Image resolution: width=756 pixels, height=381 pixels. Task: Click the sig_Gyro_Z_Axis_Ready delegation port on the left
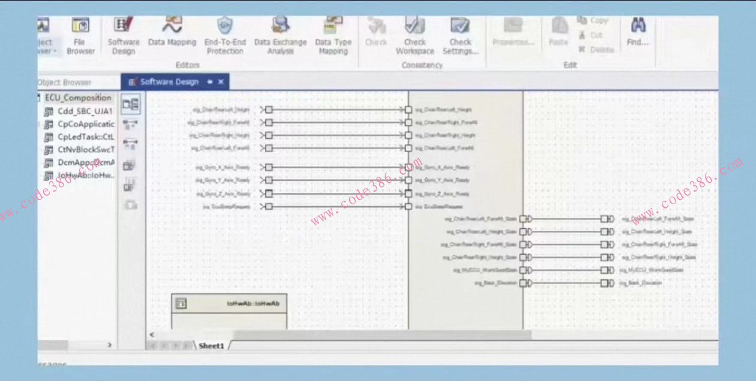[269, 193]
